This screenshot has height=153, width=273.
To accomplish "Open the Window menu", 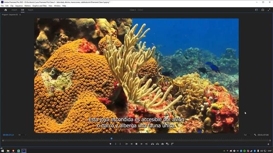I will tap(57, 6).
